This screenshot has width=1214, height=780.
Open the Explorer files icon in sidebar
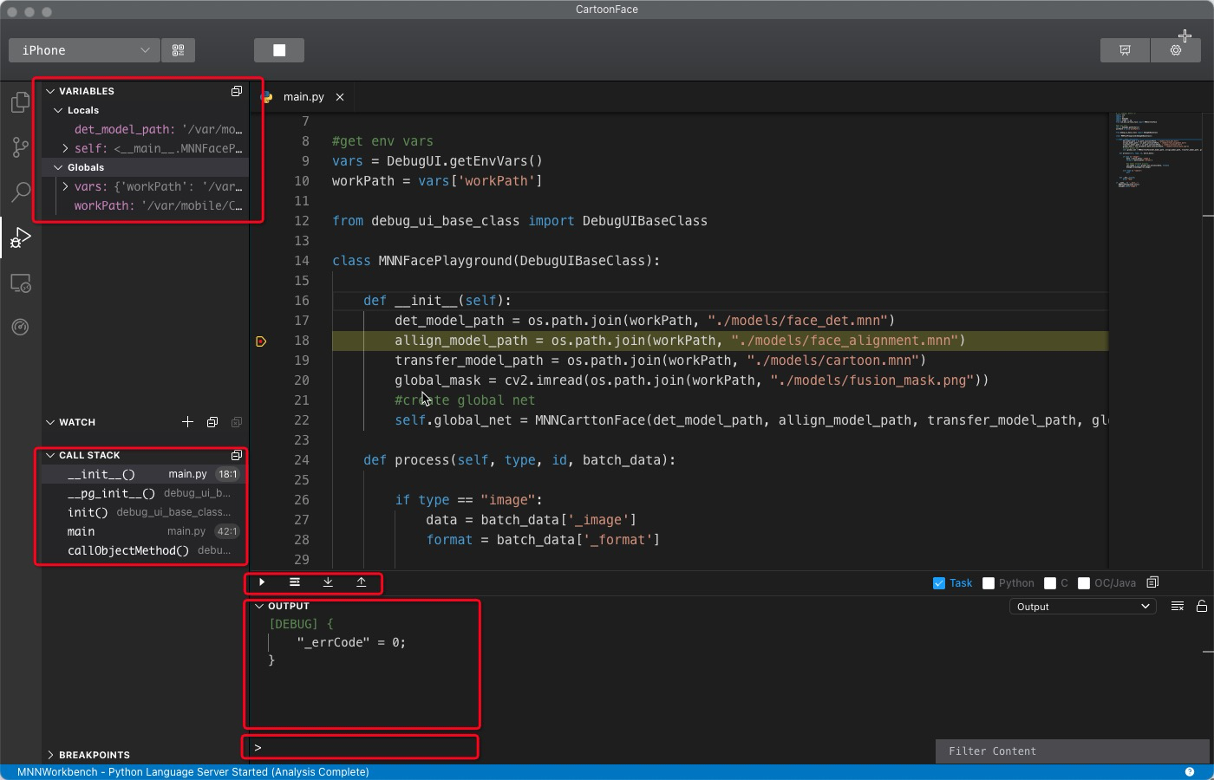(20, 103)
